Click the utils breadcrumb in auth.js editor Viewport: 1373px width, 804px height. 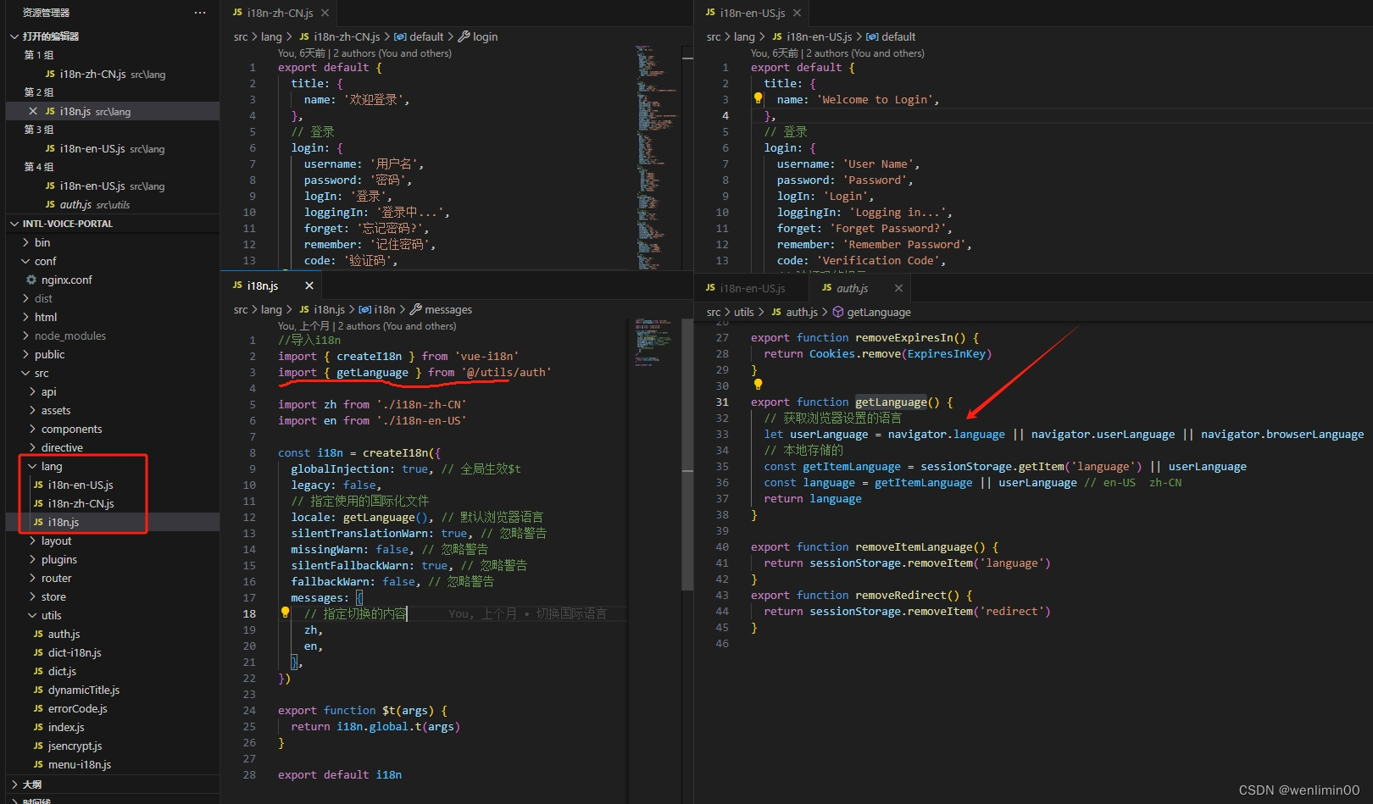pyautogui.click(x=743, y=312)
